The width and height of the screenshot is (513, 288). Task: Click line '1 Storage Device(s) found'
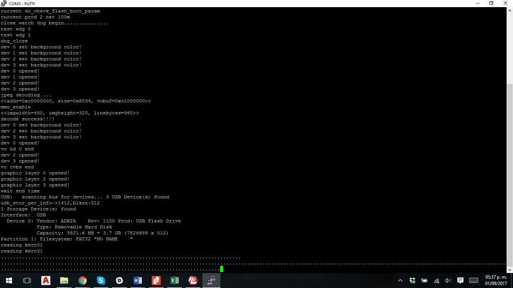tap(38, 209)
